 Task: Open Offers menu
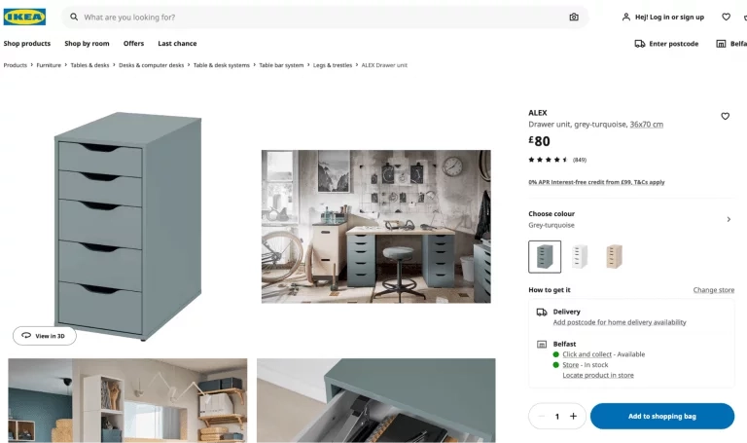pyautogui.click(x=133, y=44)
